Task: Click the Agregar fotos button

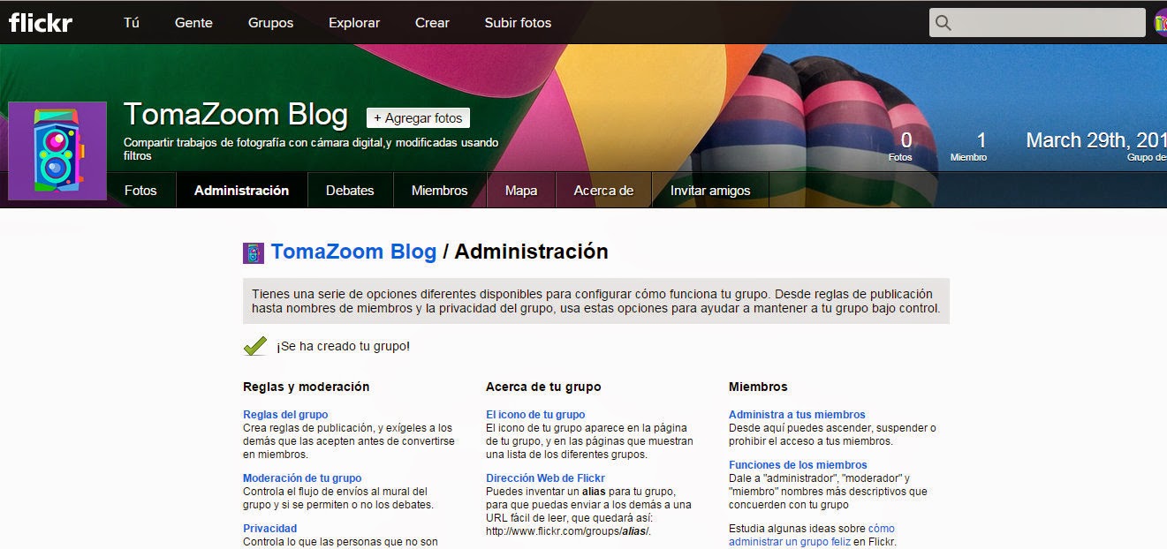Action: click(x=418, y=117)
